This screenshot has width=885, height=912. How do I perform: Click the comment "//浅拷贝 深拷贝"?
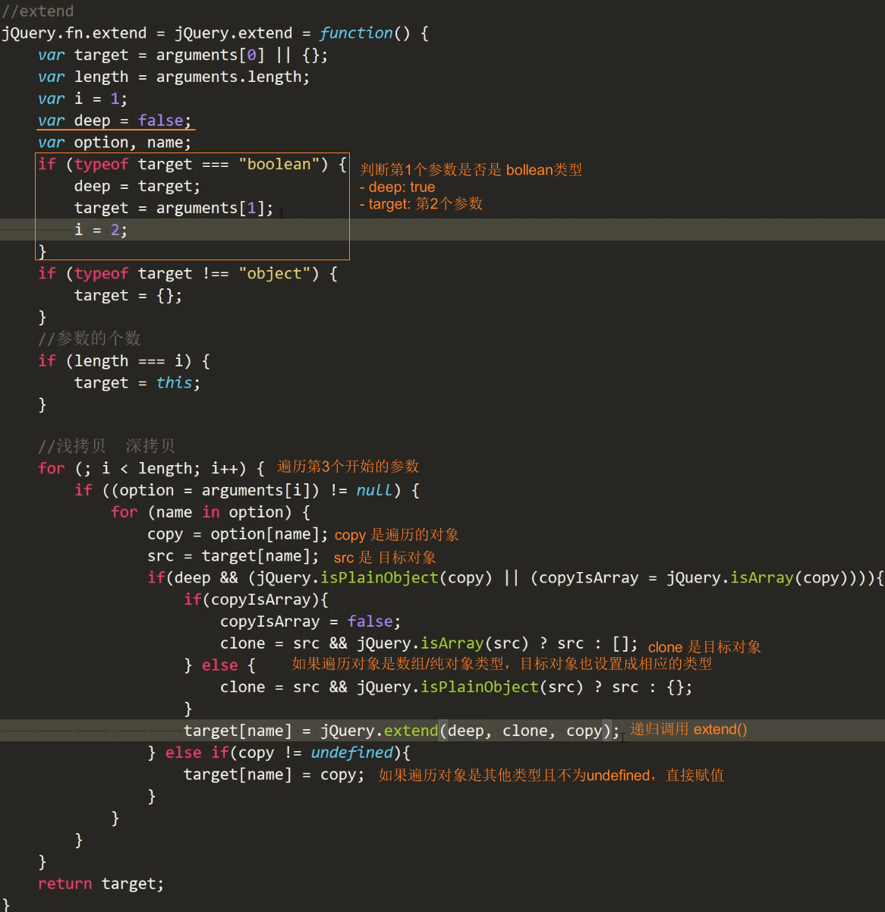[x=106, y=446]
